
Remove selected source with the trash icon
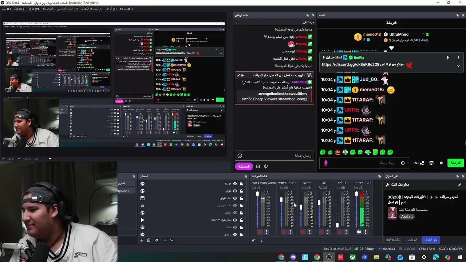click(x=149, y=240)
